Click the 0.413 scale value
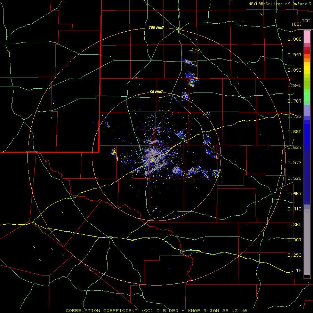313x313 pixels. 295,209
